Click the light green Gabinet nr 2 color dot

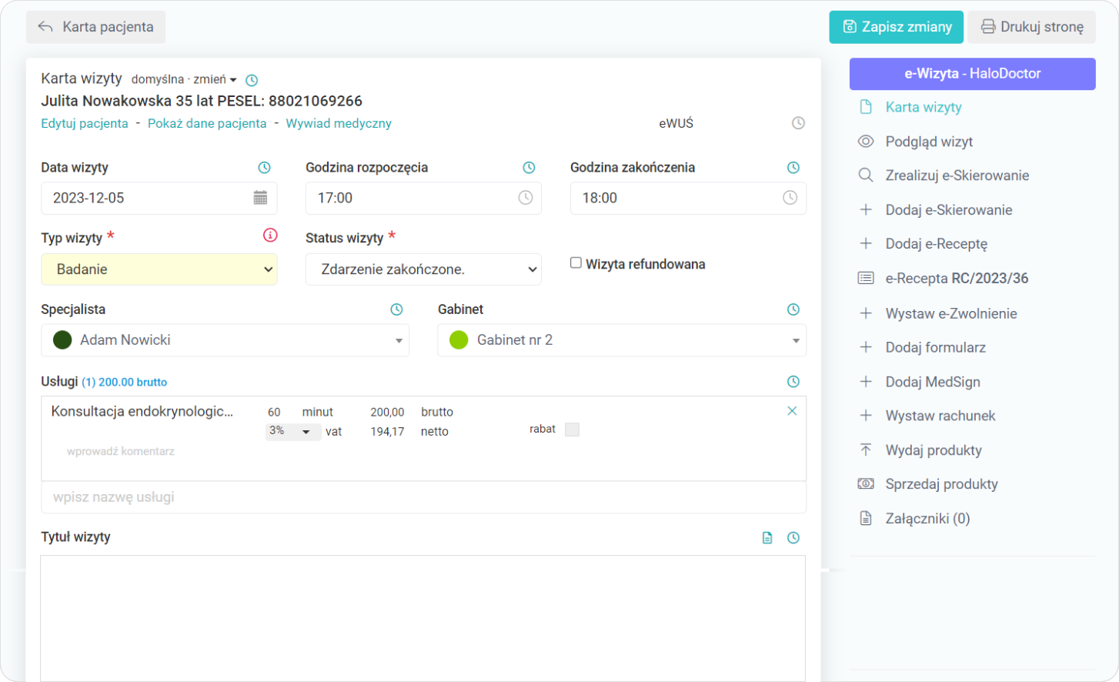[x=459, y=339]
